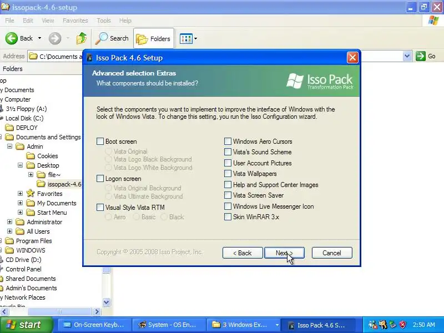Open the Address bar dropdown arrow
Screen dimensions: 444x333
coord(407,56)
